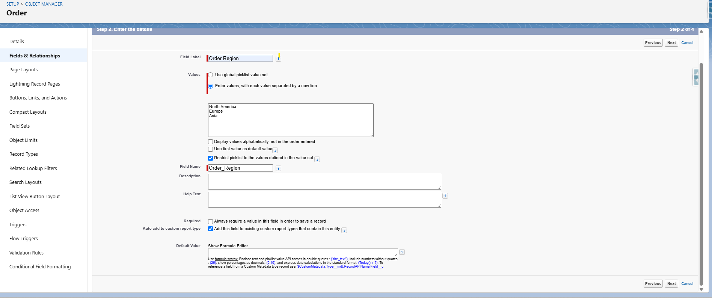Click the top Next button
The width and height of the screenshot is (712, 298).
pyautogui.click(x=671, y=43)
